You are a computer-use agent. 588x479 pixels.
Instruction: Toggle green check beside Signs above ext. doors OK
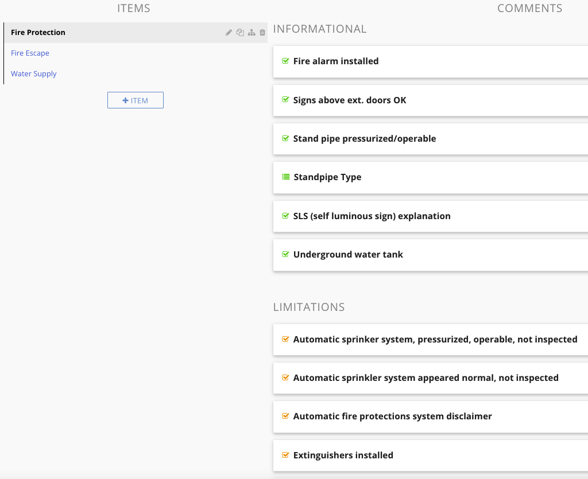pos(285,100)
